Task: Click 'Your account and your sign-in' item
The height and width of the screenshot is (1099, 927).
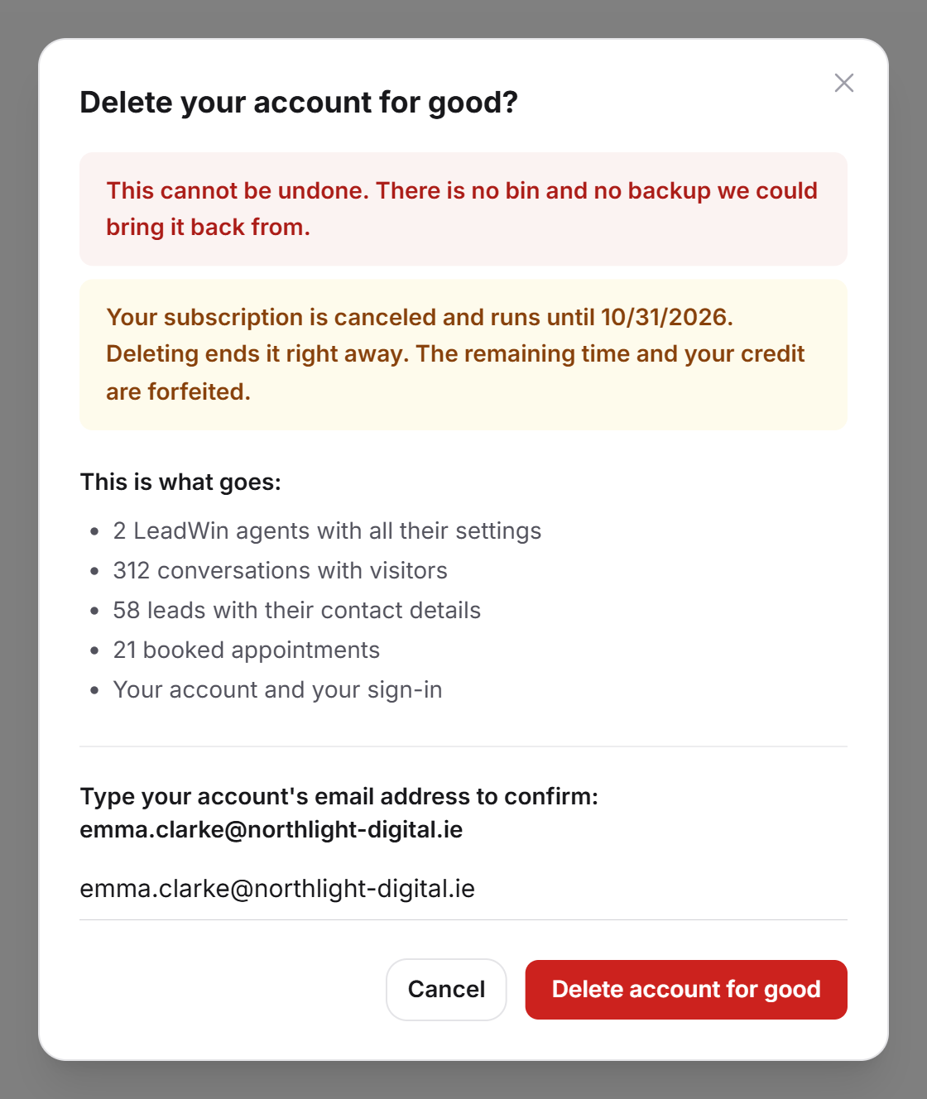Action: [x=277, y=689]
